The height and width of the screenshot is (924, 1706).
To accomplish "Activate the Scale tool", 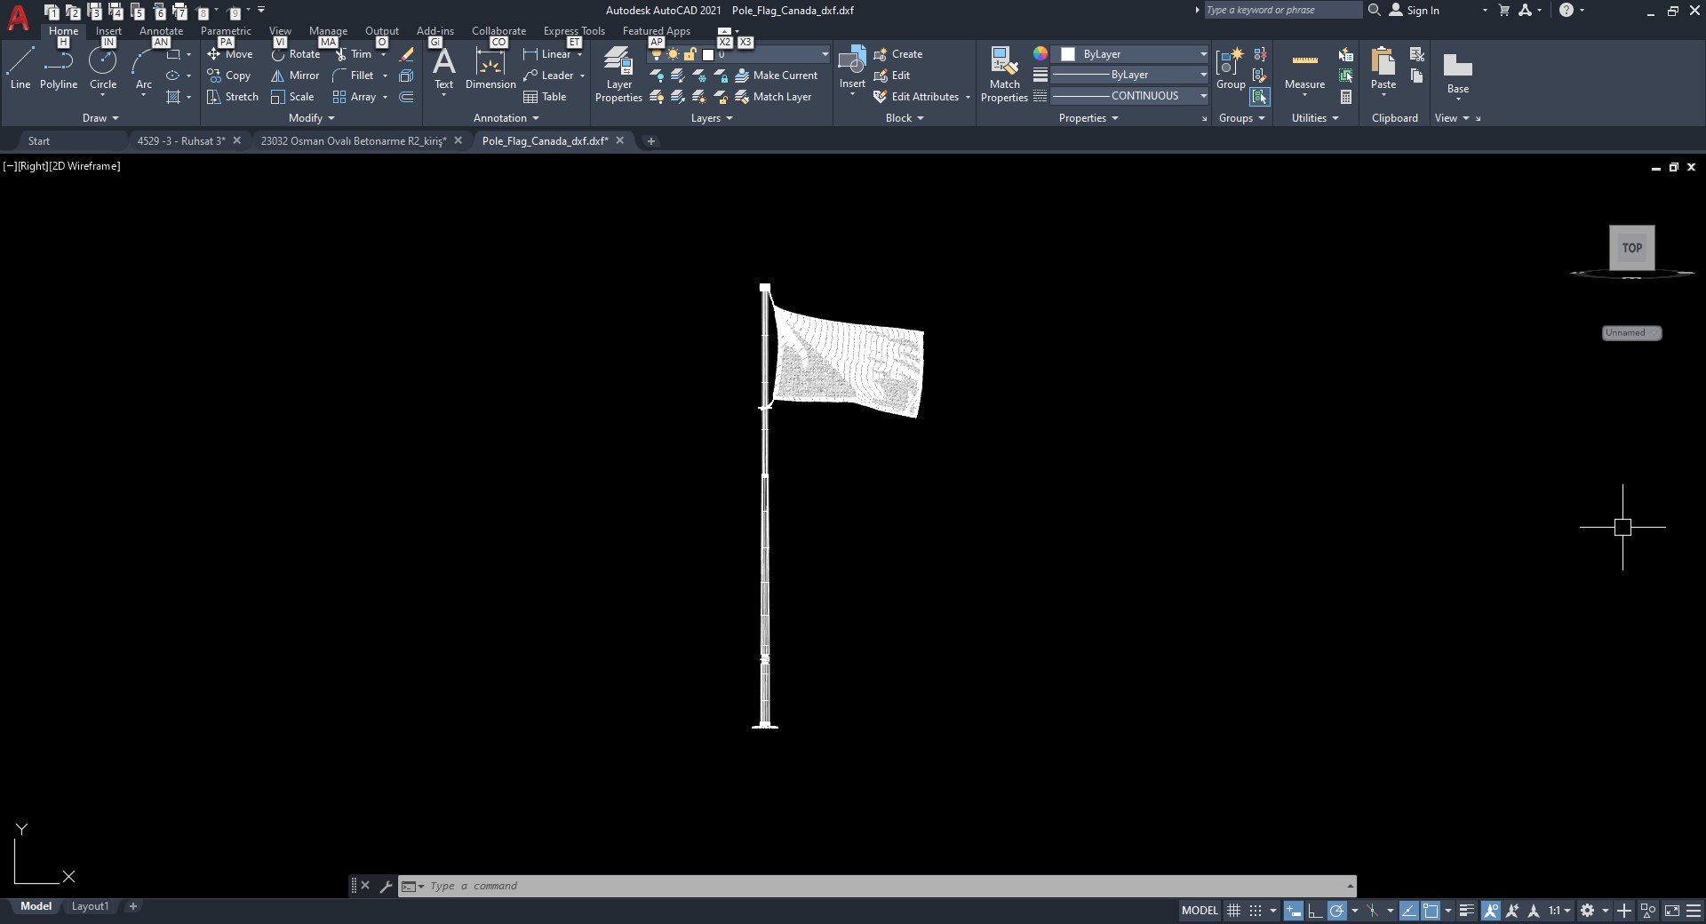I will tap(292, 97).
